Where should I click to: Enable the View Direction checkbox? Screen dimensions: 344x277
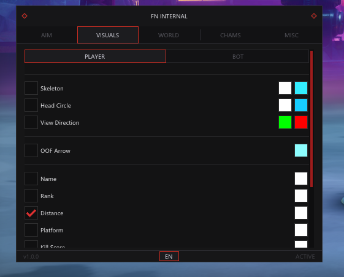point(31,122)
